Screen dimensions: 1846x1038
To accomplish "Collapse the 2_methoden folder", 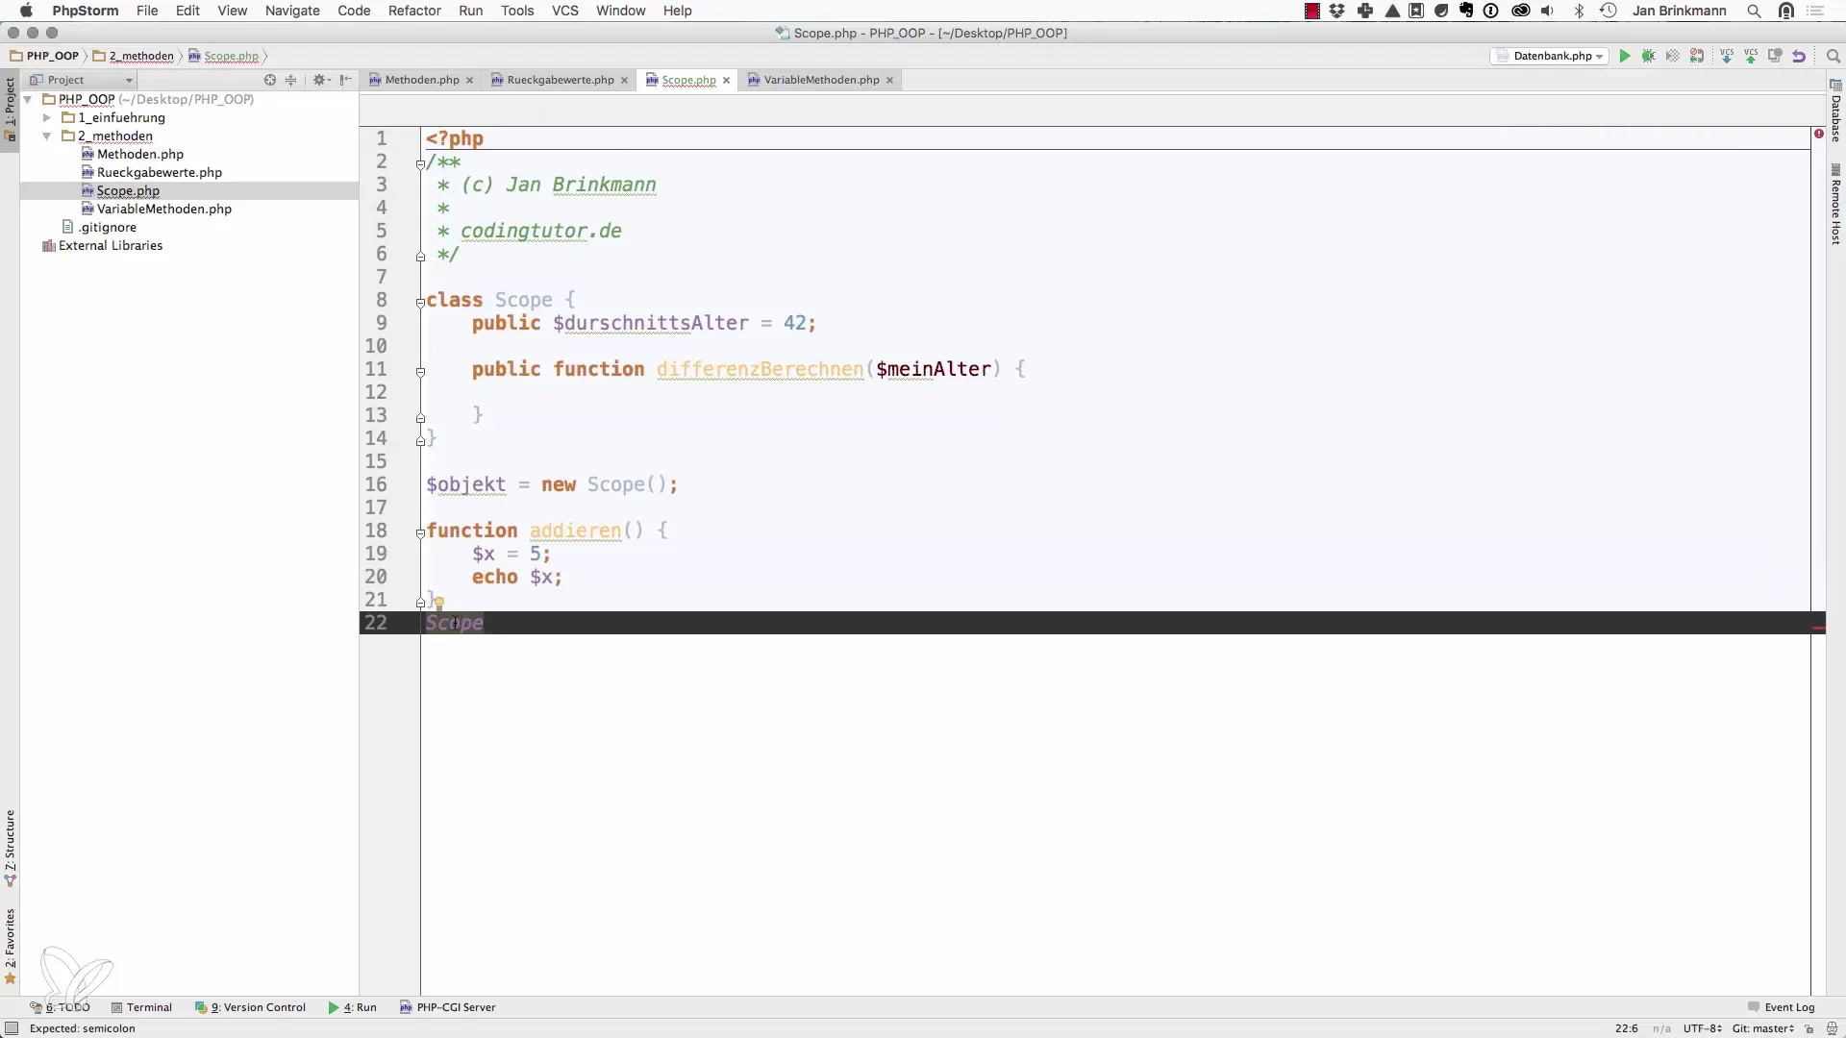I will (x=46, y=136).
